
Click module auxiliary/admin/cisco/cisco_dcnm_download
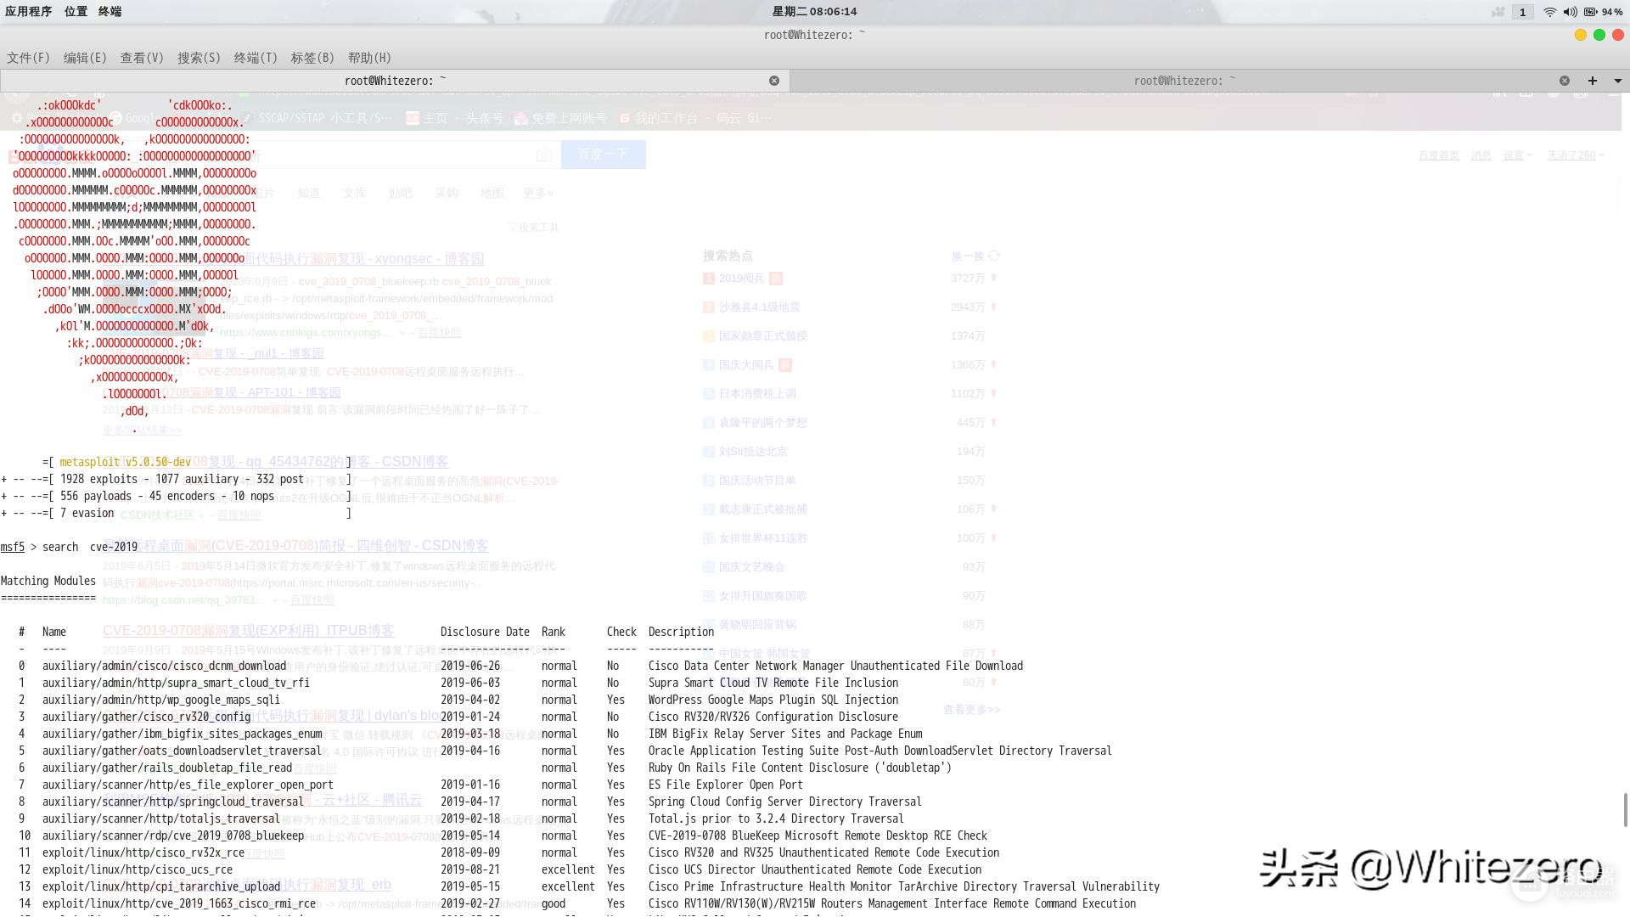[x=165, y=666]
